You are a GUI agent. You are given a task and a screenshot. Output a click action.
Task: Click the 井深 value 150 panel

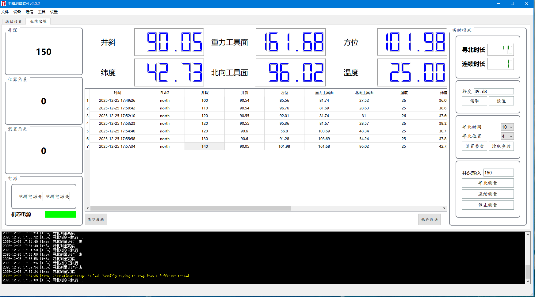(44, 51)
